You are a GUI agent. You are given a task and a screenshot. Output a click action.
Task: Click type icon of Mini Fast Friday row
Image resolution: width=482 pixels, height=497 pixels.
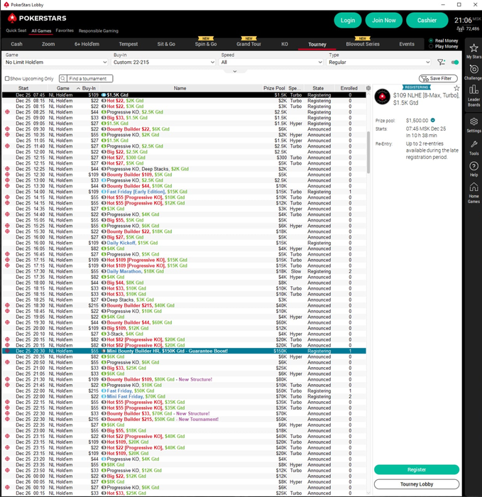tap(104, 396)
